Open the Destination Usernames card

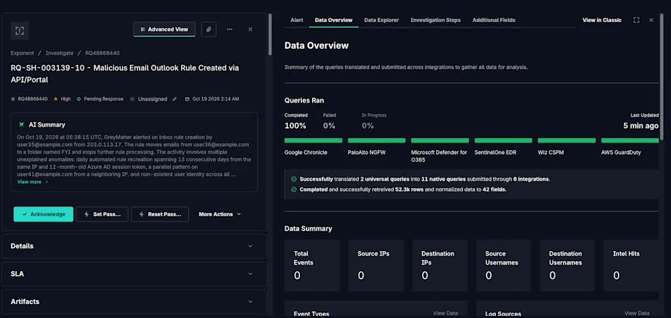[x=568, y=266]
